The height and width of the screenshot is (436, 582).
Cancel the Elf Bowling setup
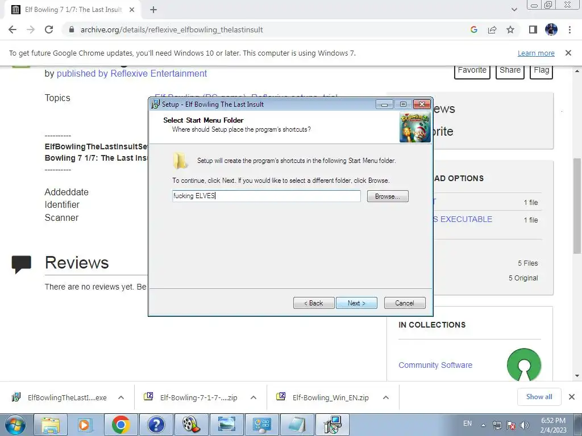point(405,303)
